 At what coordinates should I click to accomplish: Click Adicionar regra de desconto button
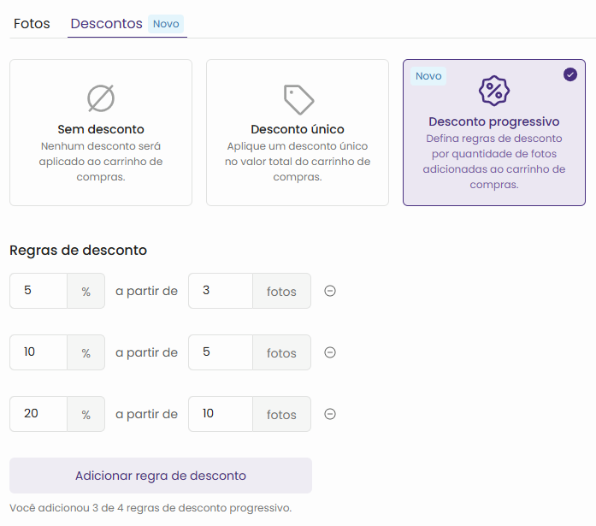click(x=161, y=476)
